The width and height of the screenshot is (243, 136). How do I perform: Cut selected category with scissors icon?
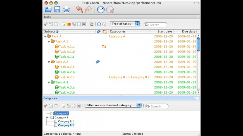pyautogui.click(x=46, y=106)
